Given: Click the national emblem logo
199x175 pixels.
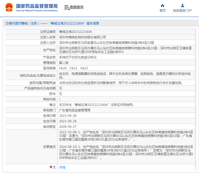Looking at the screenshot, I should (x=9, y=7).
